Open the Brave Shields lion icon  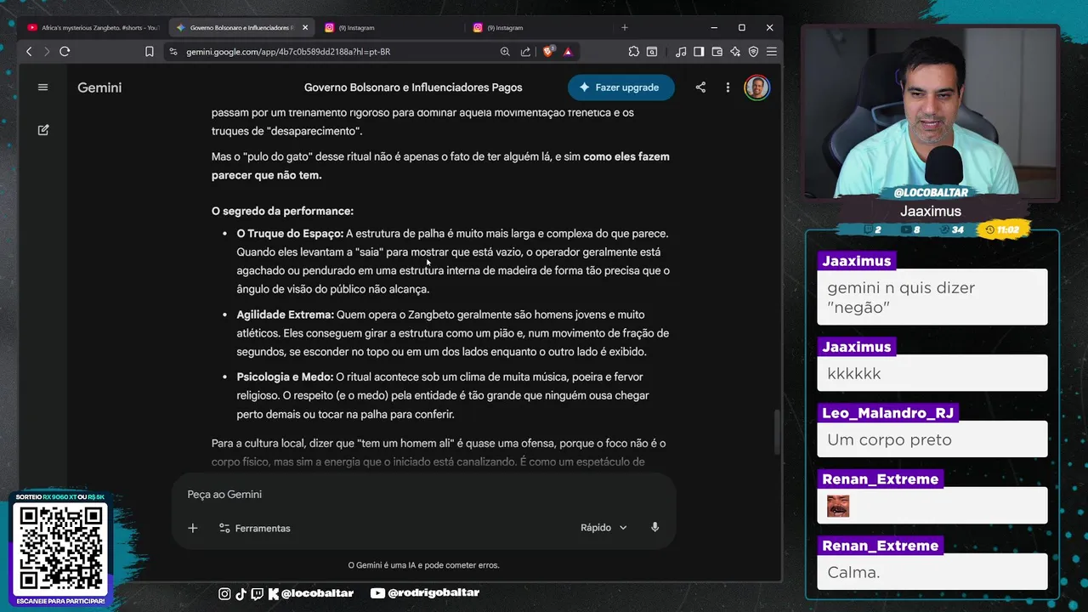point(549,52)
